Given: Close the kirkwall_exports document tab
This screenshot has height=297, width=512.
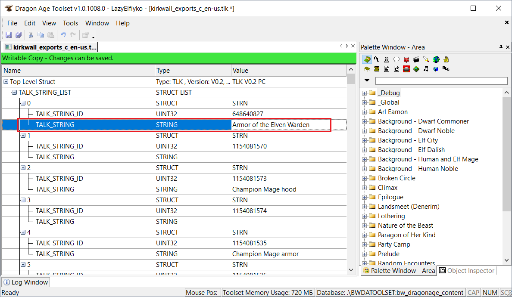Looking at the screenshot, I should (x=353, y=46).
